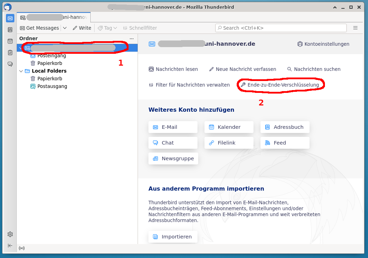Viewport: 368px width, 258px height.
Task: Open the Postausgang folder
Action: (49, 86)
